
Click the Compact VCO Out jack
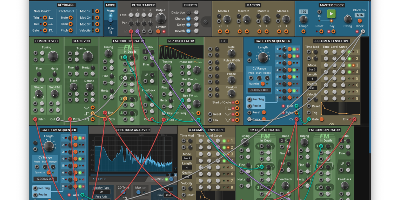point(58,119)
